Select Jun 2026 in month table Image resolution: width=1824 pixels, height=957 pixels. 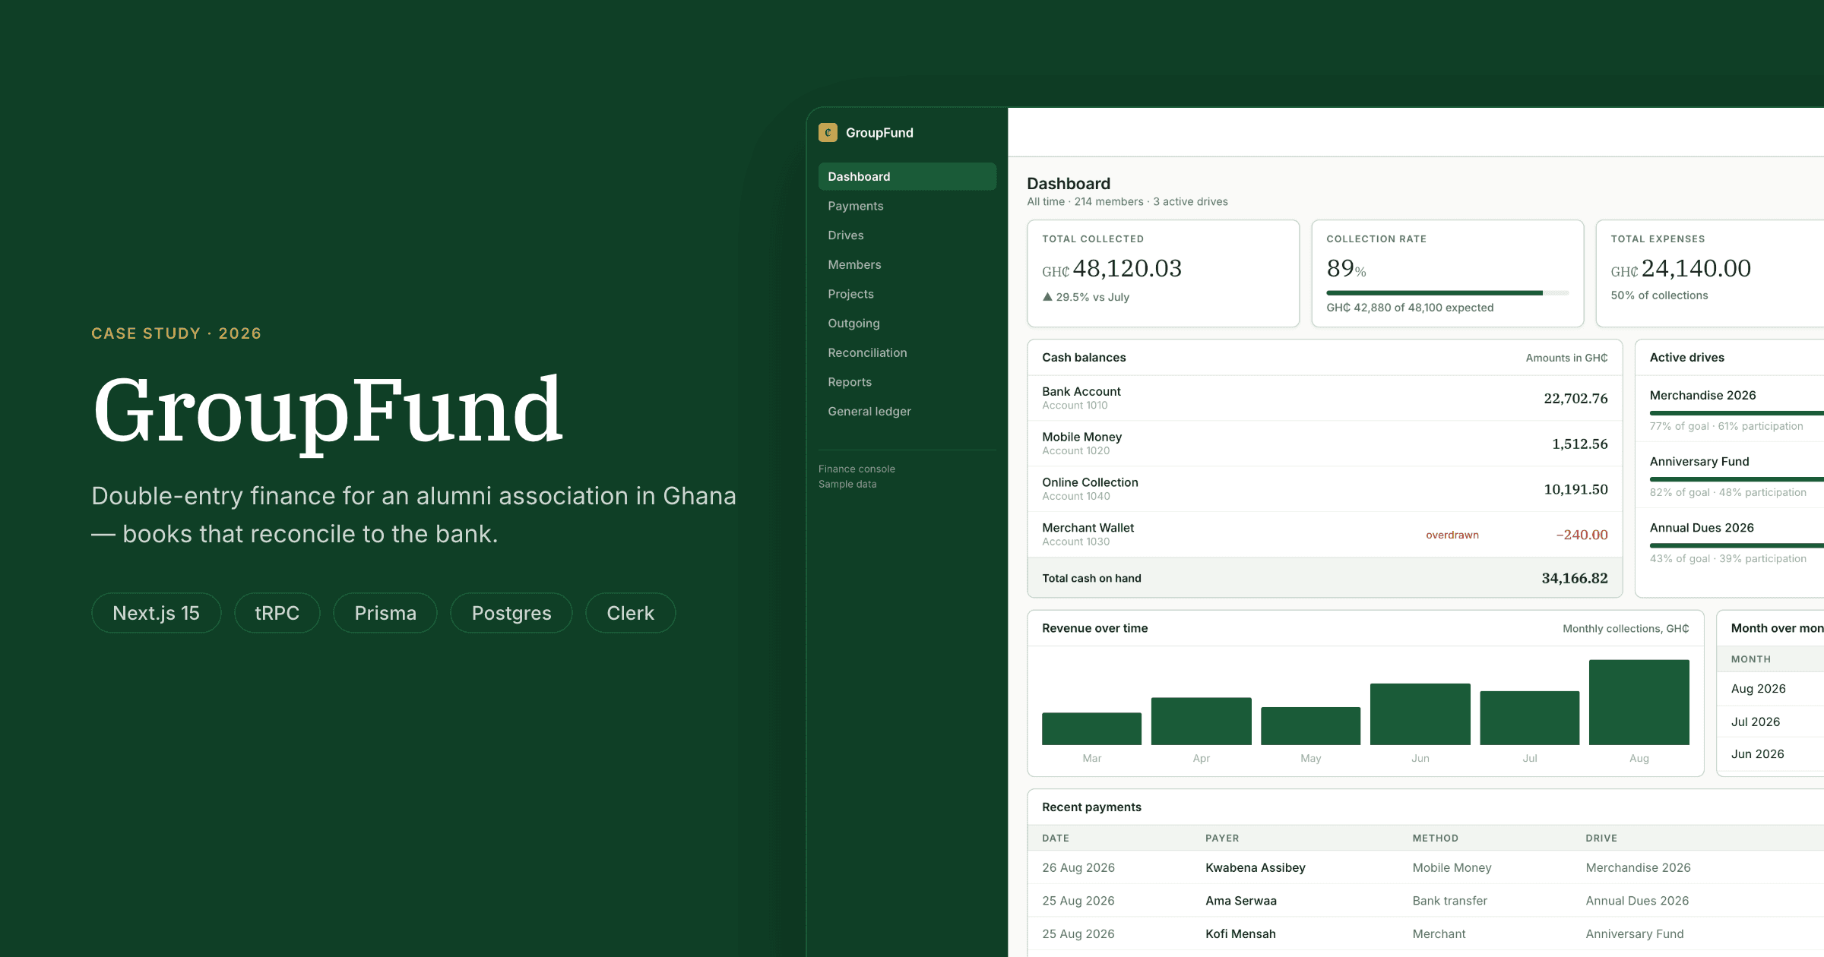(x=1770, y=754)
